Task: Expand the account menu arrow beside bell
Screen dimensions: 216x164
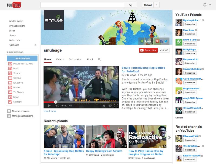Action: pos(210,5)
